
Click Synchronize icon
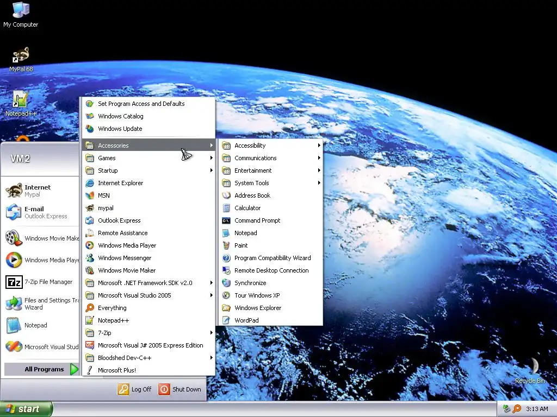226,283
